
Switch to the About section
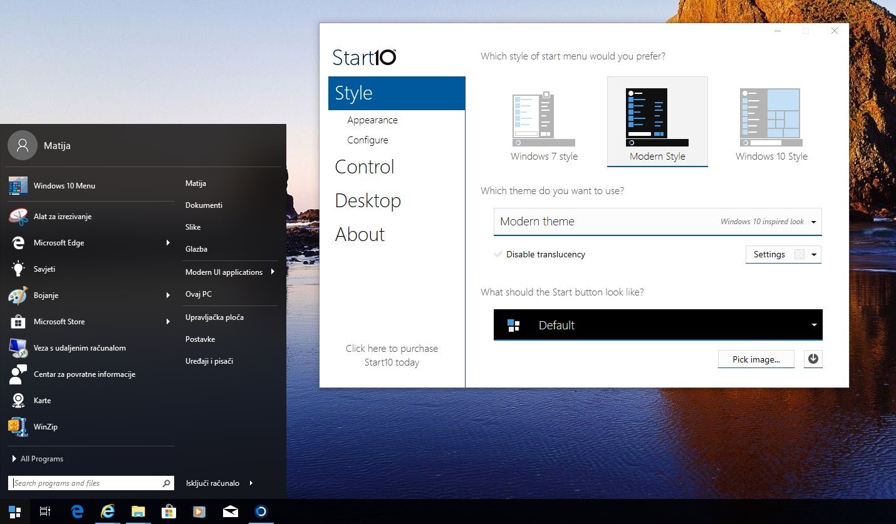pyautogui.click(x=360, y=234)
